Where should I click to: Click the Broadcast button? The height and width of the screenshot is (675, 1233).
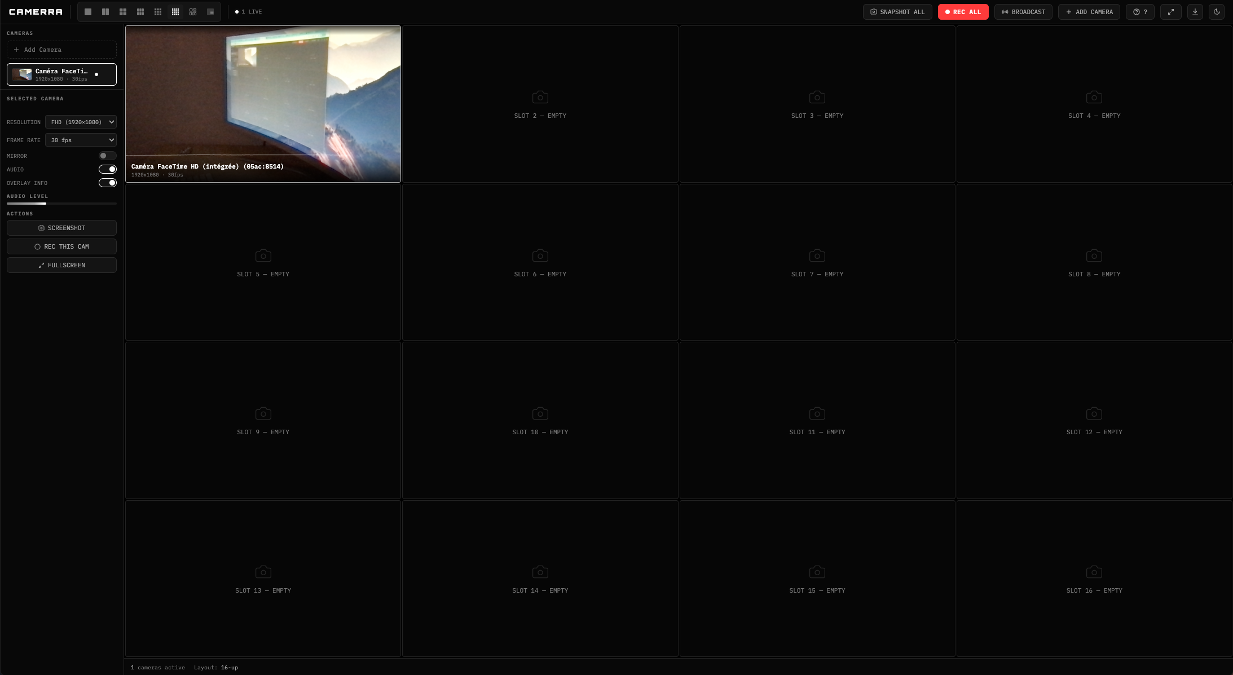tap(1023, 12)
